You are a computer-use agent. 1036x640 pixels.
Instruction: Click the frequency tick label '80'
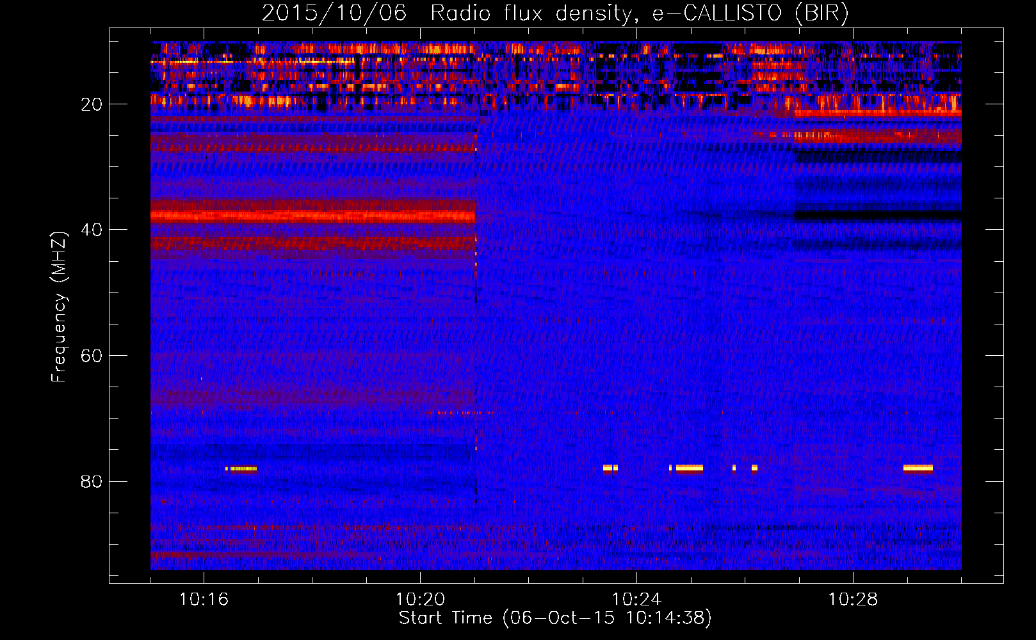[x=92, y=481]
